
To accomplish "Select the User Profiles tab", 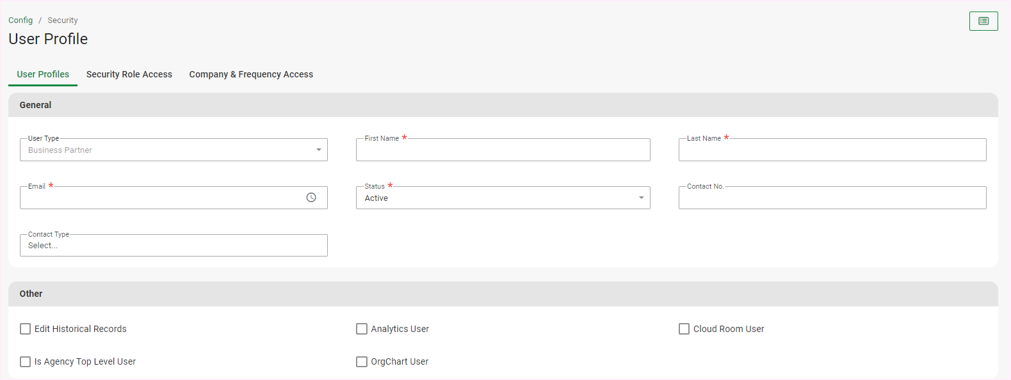I will tap(43, 74).
